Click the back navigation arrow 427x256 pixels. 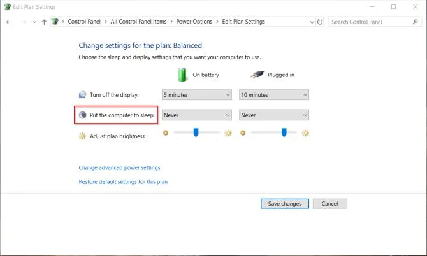[x=10, y=22]
